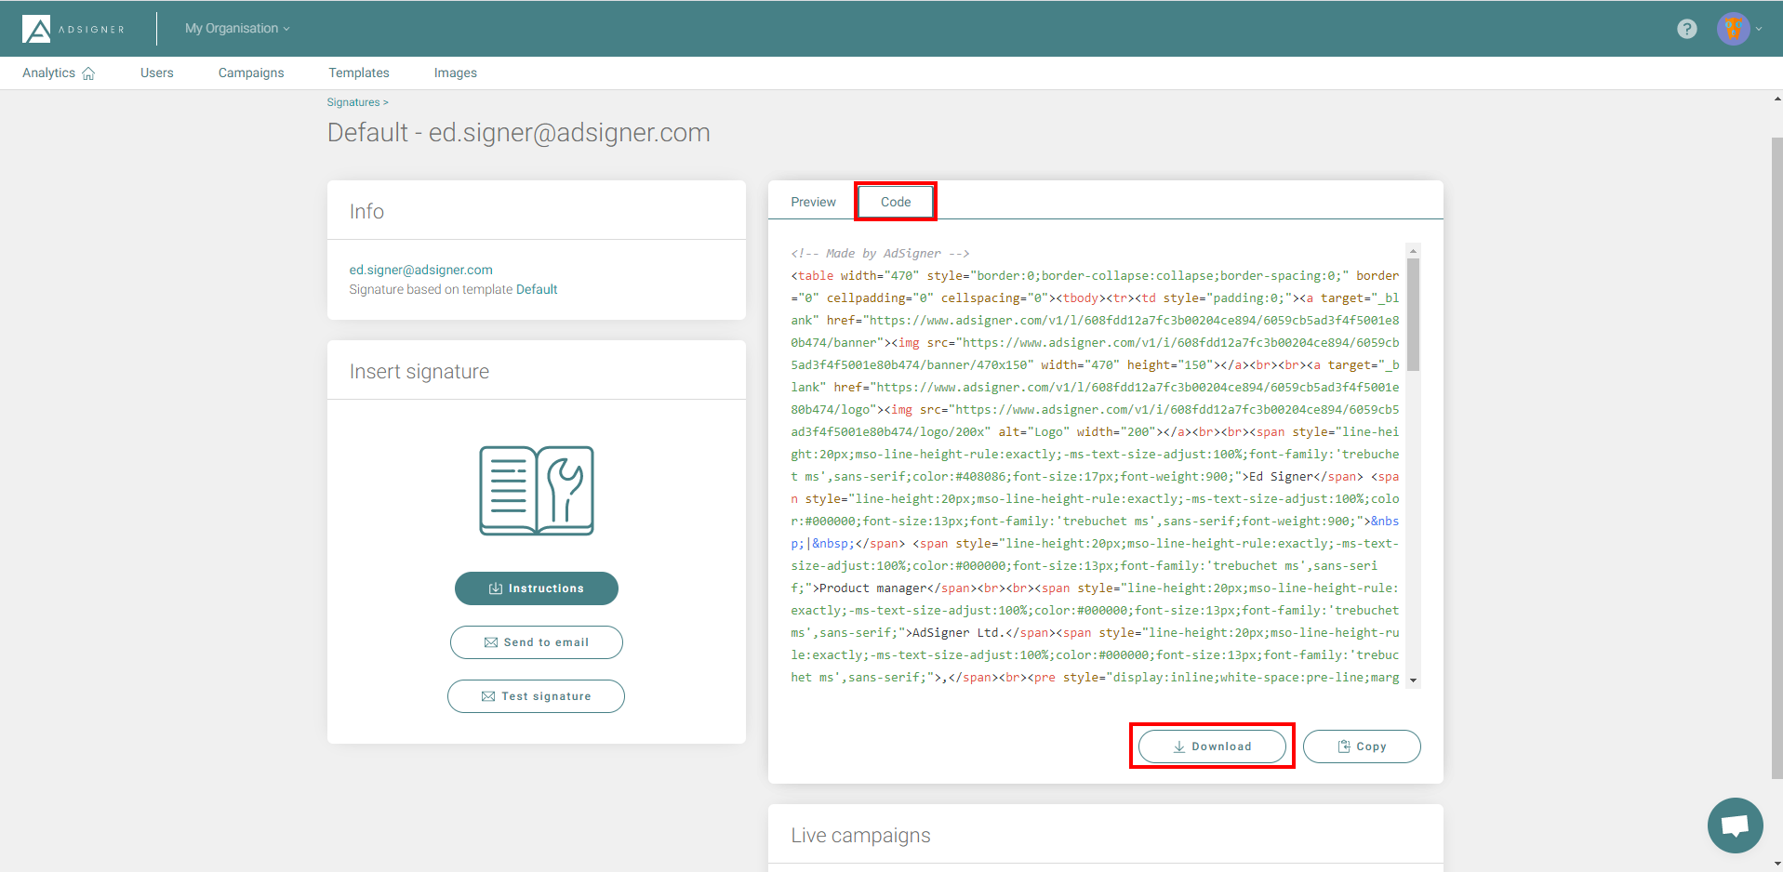Open the Images section
This screenshot has width=1783, height=872.
455,73
